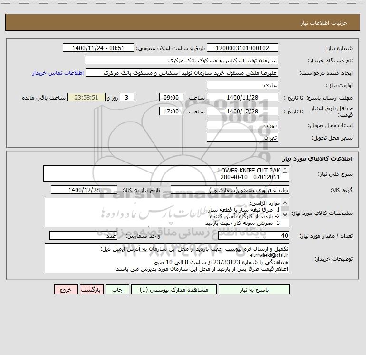Screen dimensions: 366x355
Task: Click the 'شهر محل تحویل' field تهران
Action: pos(242,137)
